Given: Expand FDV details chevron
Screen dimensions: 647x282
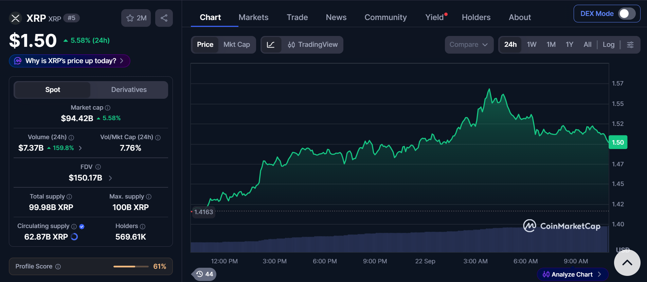Looking at the screenshot, I should coord(110,178).
